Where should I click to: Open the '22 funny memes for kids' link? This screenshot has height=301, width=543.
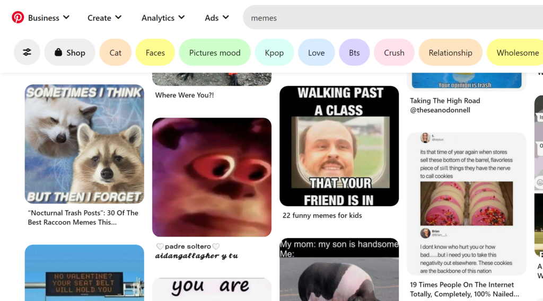[x=322, y=216]
